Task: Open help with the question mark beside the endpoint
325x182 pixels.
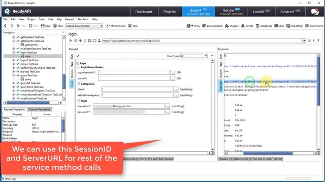Action: click(318, 40)
